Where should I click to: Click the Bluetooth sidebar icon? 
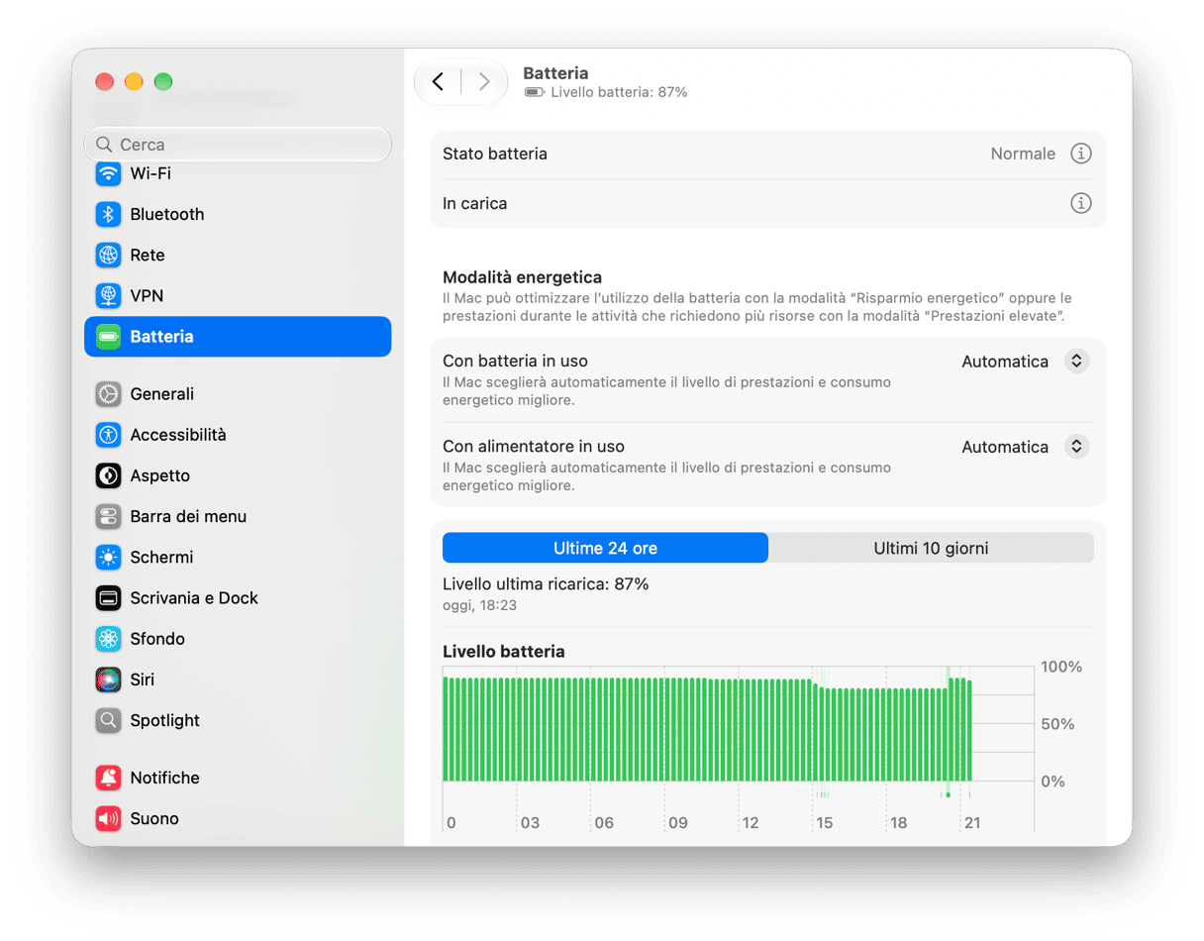tap(108, 214)
